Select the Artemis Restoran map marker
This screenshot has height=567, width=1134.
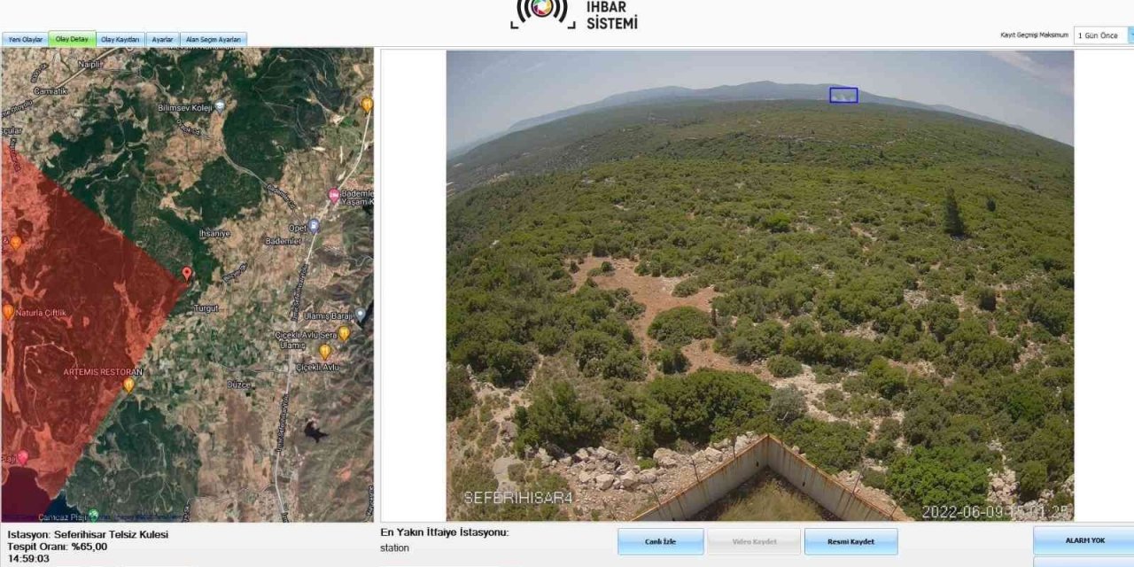128,385
